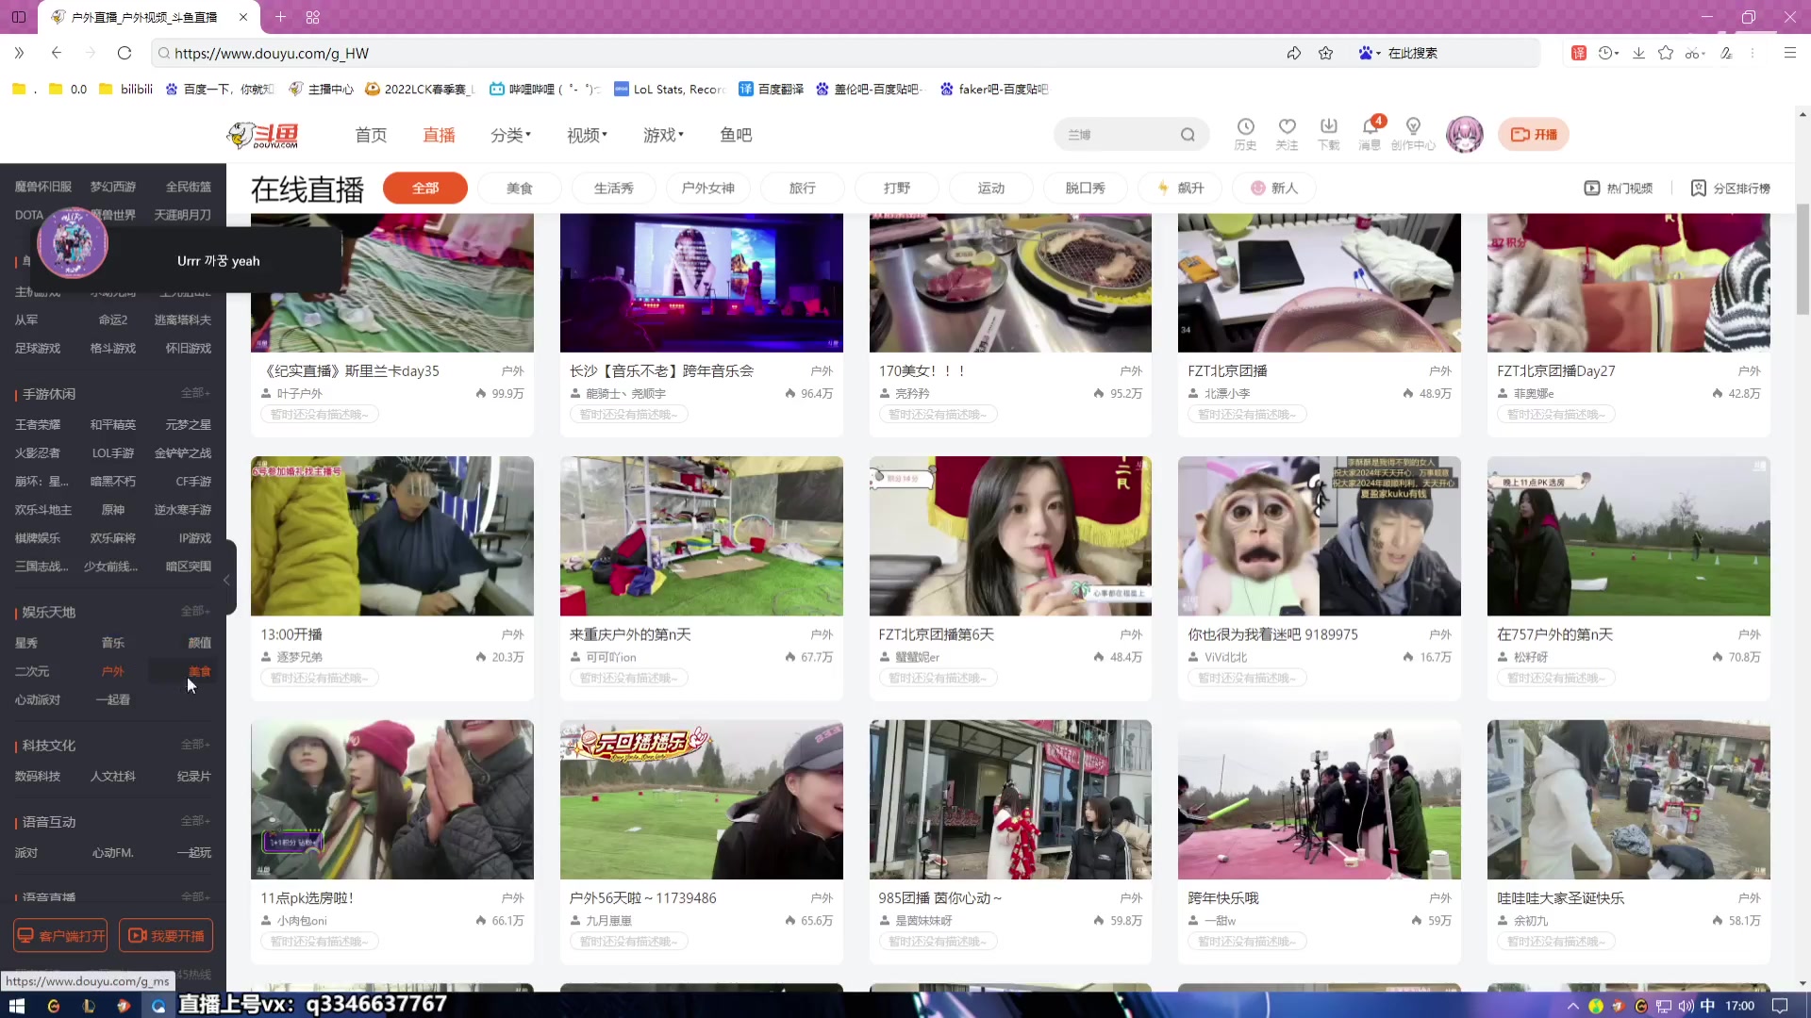This screenshot has height=1018, width=1811.
Task: Open the 下载 download icon
Action: 1328,134
